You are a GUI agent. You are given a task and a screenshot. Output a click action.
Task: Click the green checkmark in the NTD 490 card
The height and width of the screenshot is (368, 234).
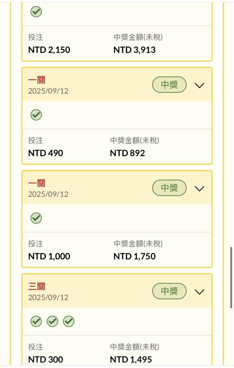36,115
